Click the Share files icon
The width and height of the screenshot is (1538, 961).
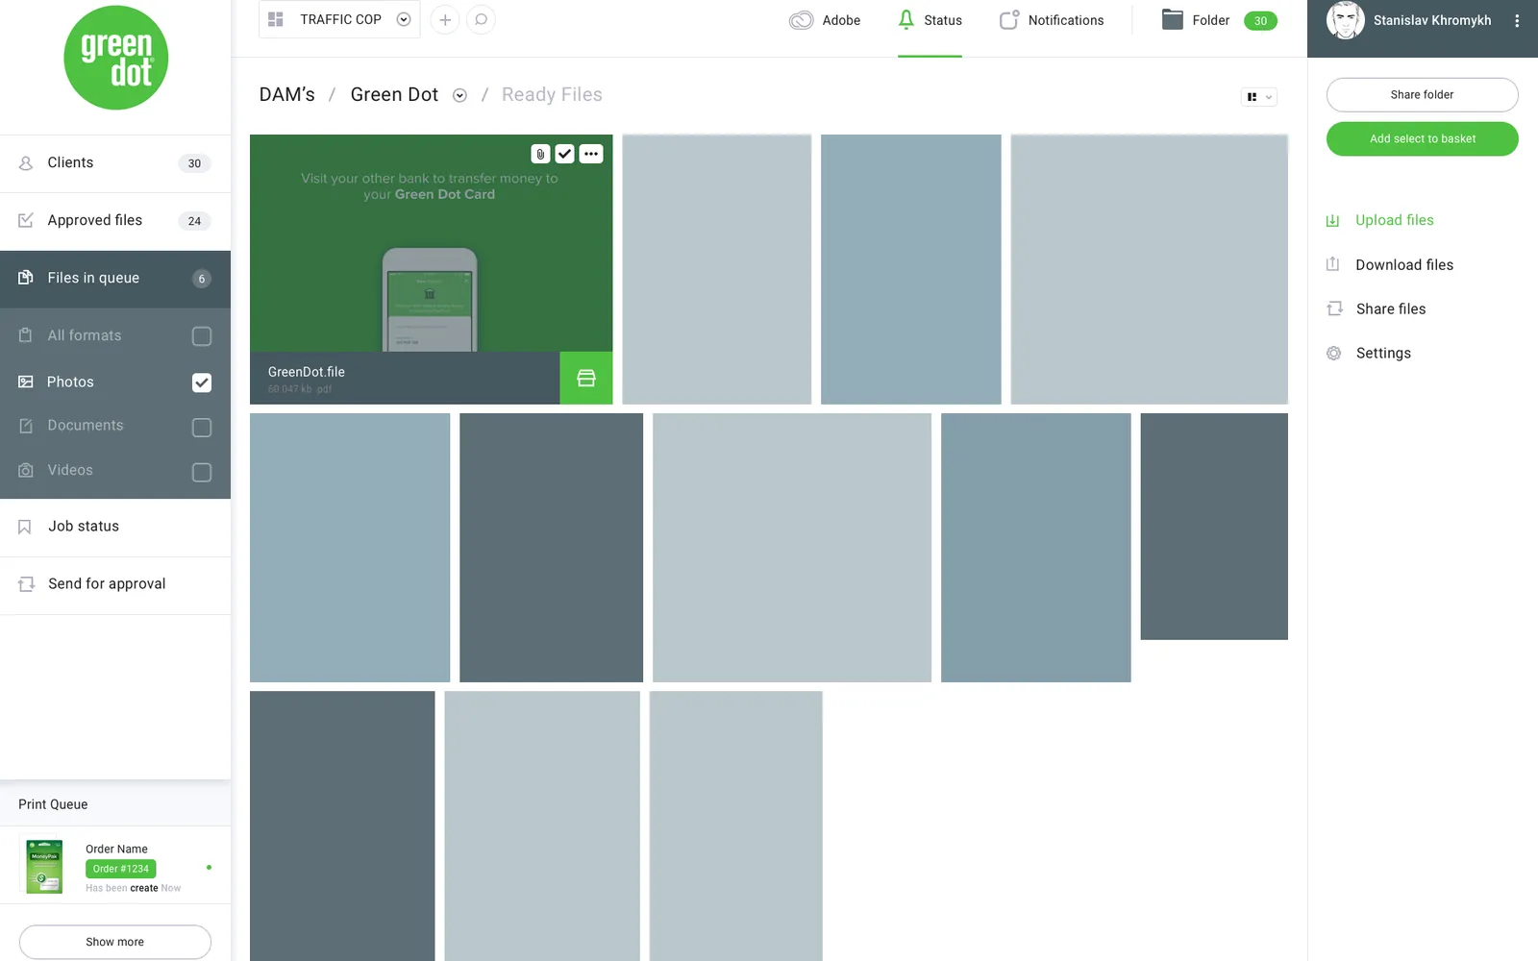click(1334, 308)
